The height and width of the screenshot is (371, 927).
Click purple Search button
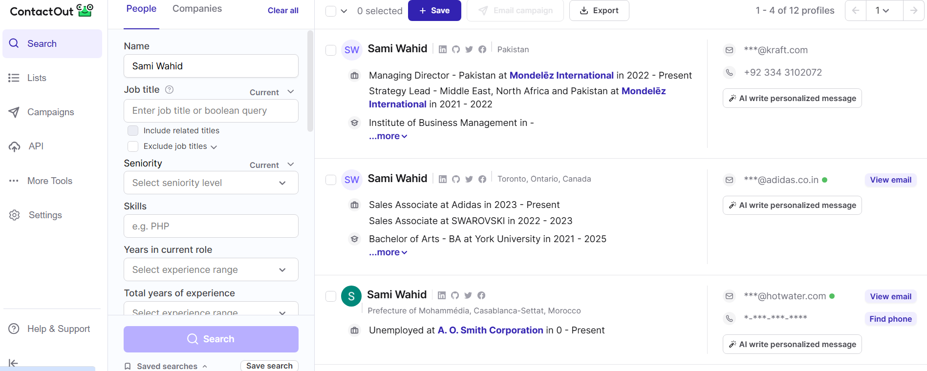pos(211,339)
